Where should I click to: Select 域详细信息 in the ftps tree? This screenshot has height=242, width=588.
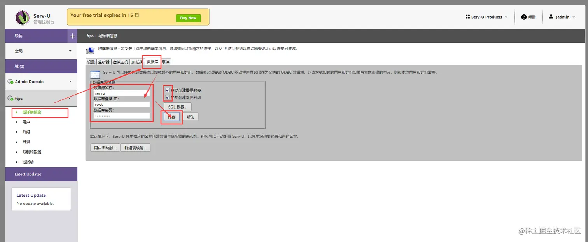pos(32,112)
